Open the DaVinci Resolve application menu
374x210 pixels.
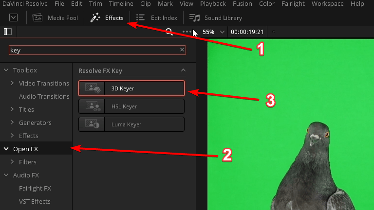coord(25,4)
